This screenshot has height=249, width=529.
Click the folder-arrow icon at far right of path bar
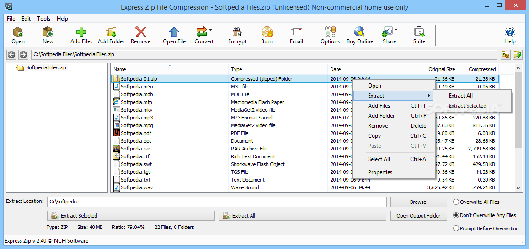click(x=517, y=55)
